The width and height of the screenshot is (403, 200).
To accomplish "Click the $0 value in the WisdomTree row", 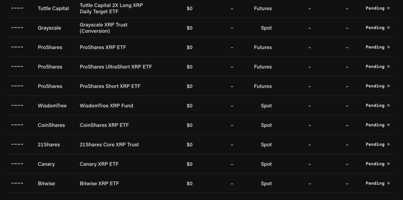I will click(189, 106).
